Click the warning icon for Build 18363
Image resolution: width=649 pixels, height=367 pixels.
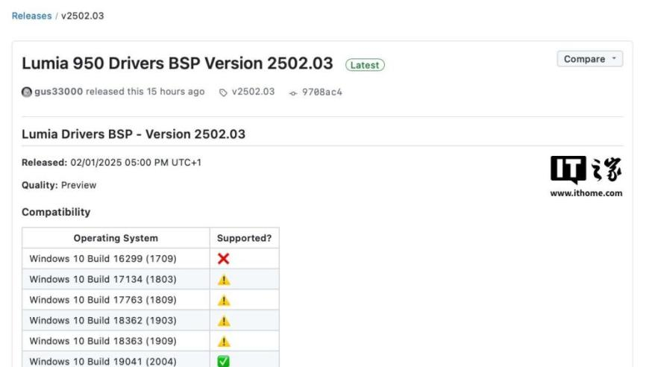[224, 342]
